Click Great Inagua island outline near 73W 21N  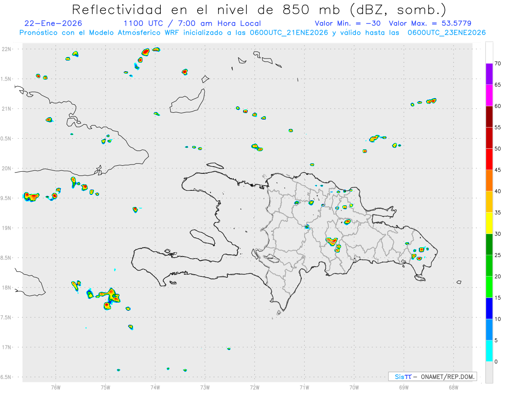coord(187,100)
